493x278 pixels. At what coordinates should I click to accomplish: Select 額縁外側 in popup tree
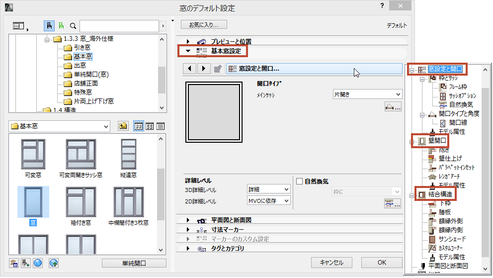(451, 221)
